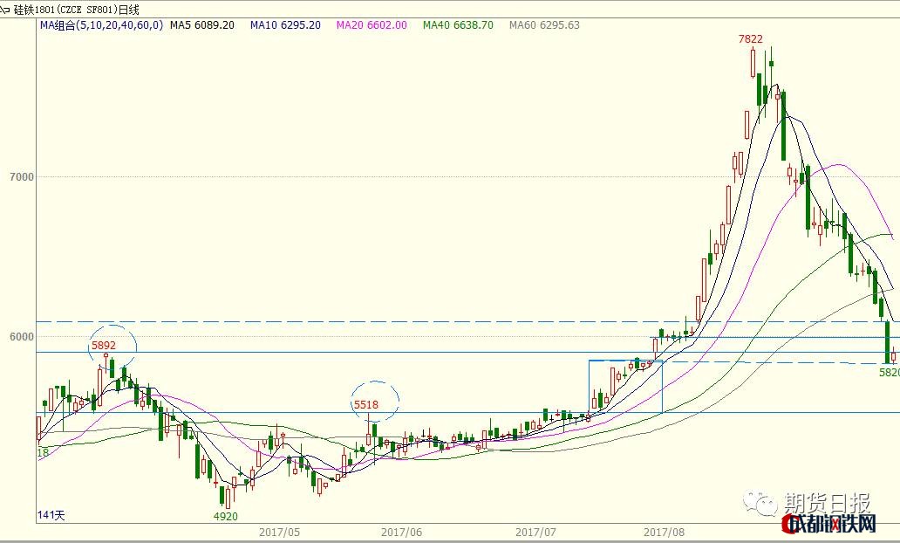
Task: Select the MA10 6295.20 legend label
Action: pos(285,25)
